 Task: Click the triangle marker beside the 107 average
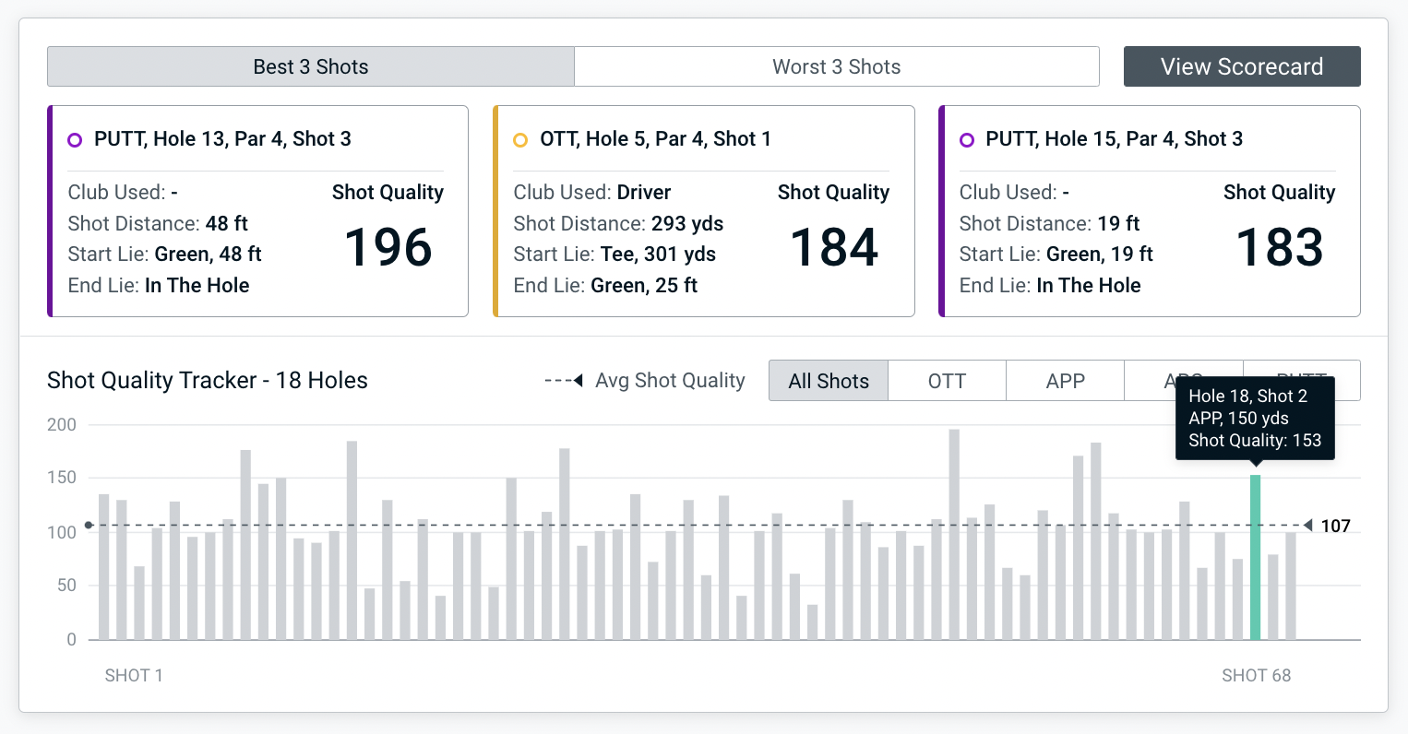[x=1307, y=526]
